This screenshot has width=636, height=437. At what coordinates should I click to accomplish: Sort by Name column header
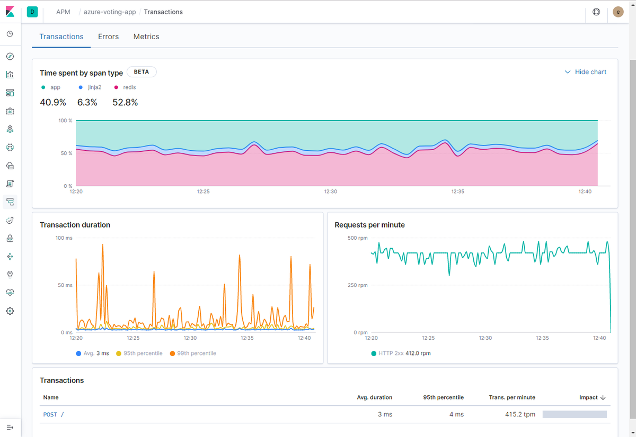tap(51, 397)
